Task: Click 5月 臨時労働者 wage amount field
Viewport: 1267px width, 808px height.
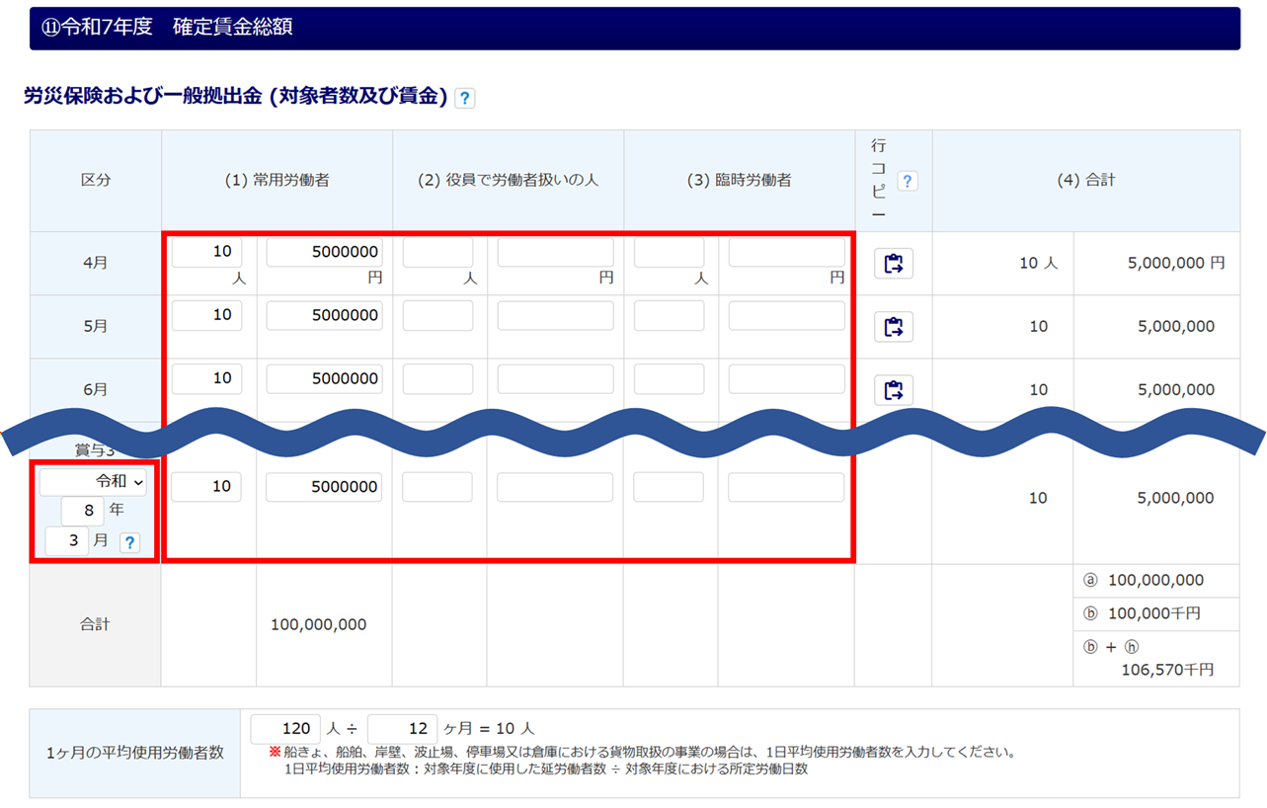Action: [x=786, y=315]
